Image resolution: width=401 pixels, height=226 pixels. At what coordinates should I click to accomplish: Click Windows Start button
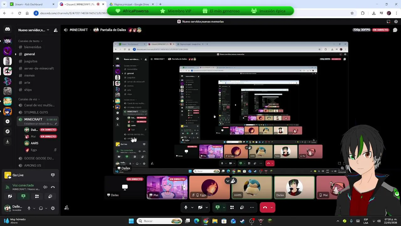pos(131,221)
